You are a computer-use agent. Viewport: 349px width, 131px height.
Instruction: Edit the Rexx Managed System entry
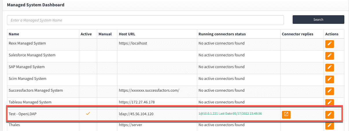pos(329,44)
